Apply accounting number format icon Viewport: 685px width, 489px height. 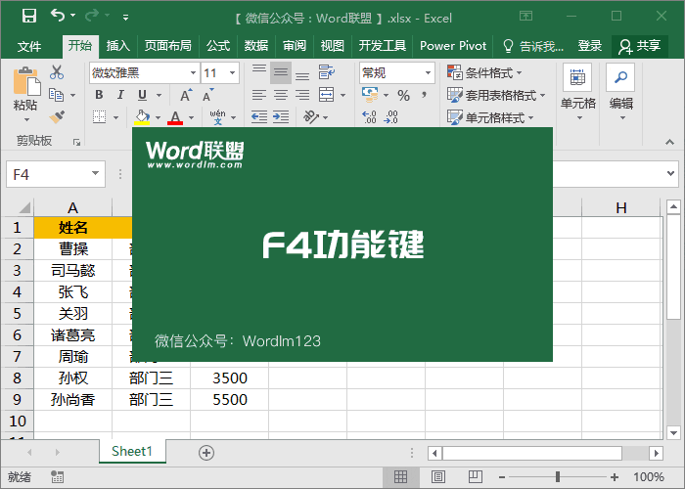(370, 94)
